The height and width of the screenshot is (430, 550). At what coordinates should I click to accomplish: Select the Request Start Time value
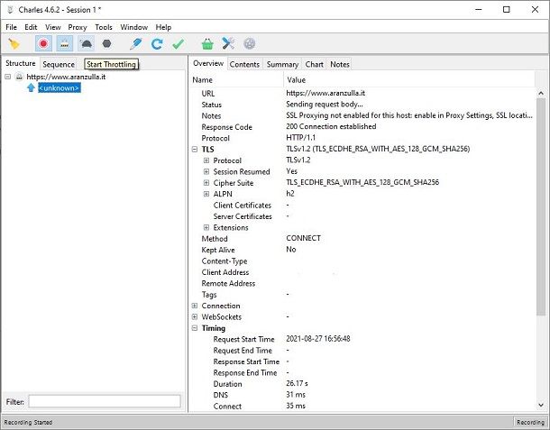click(318, 338)
